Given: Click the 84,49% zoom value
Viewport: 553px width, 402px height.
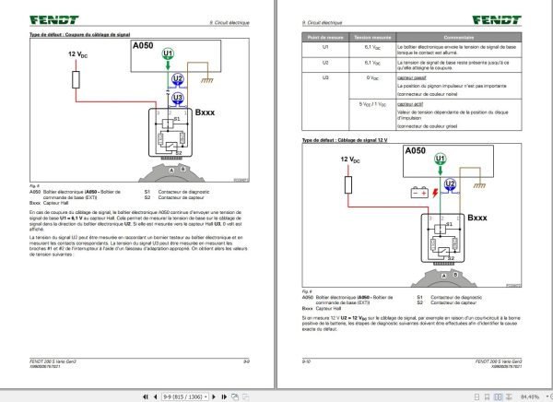Looking at the screenshot, I should (530, 397).
